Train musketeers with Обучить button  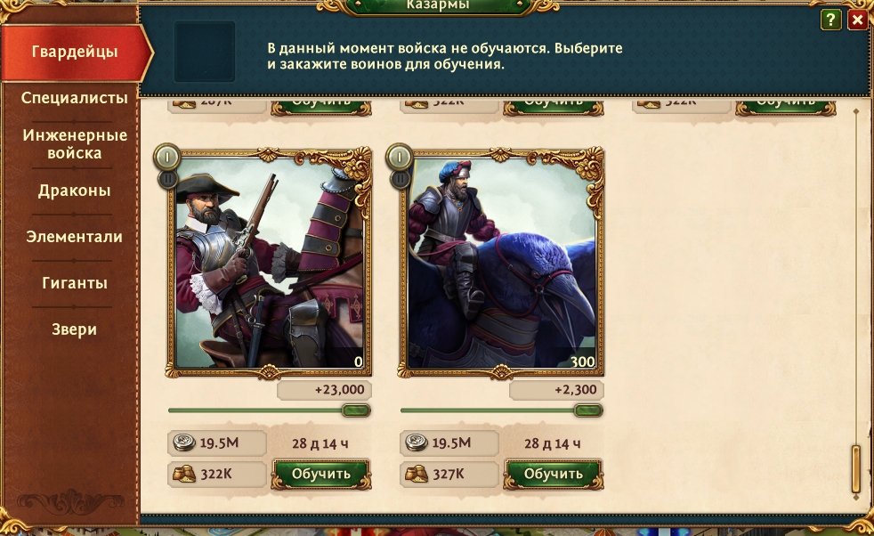pyautogui.click(x=321, y=474)
